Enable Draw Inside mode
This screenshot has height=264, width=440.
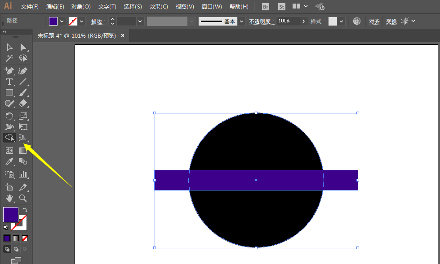pyautogui.click(x=25, y=249)
